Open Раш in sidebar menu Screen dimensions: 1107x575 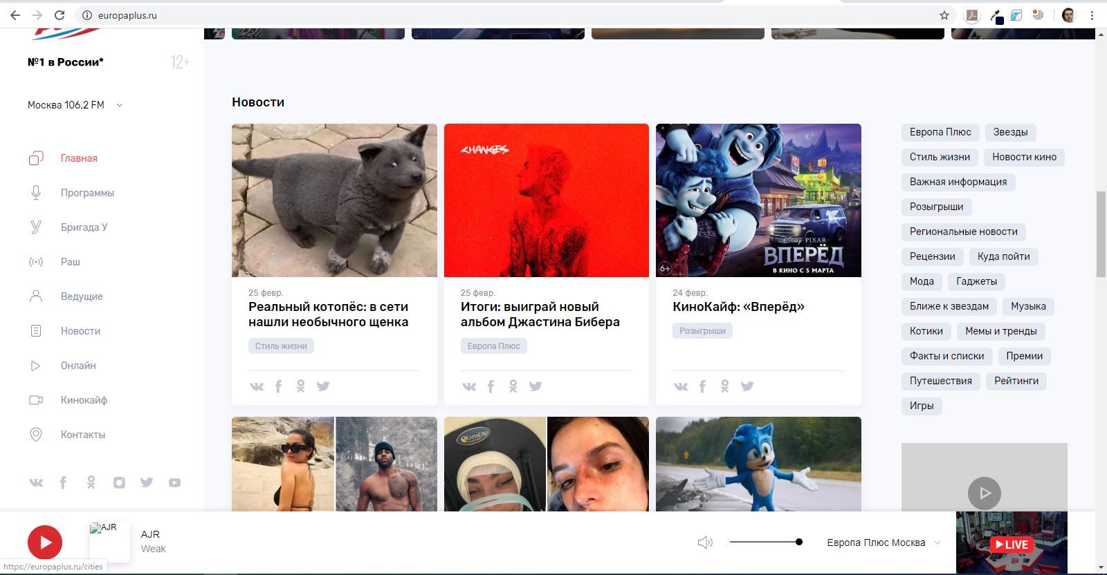point(55,262)
